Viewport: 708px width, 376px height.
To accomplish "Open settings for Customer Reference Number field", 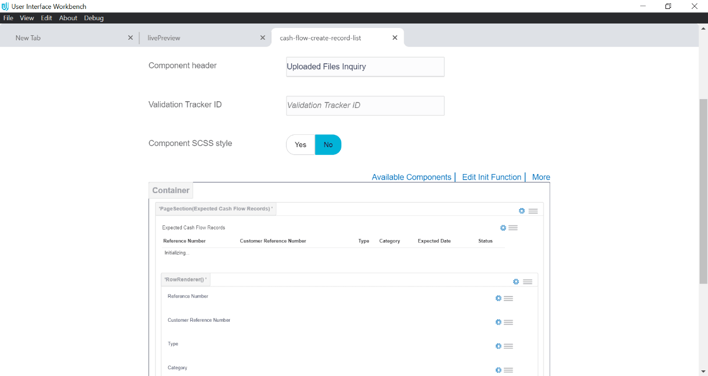I will tap(498, 322).
